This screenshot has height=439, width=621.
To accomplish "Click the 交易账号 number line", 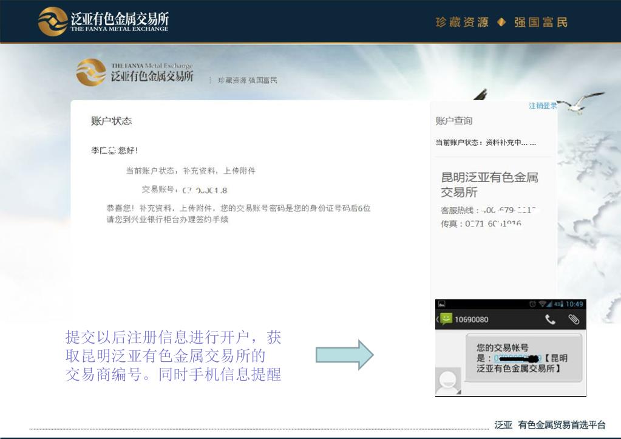I will (x=185, y=190).
